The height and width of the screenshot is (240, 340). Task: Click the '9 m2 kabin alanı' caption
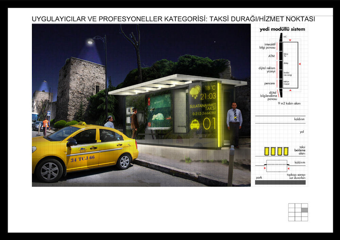click(x=289, y=104)
